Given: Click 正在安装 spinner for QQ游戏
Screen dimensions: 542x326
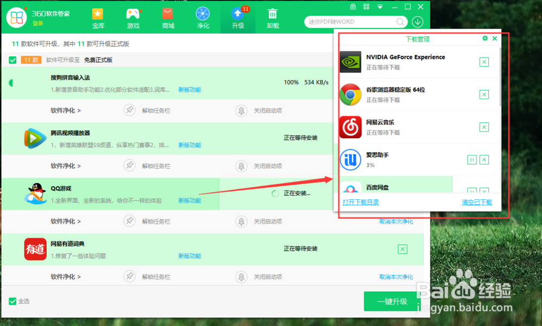Looking at the screenshot, I should click(x=275, y=193).
